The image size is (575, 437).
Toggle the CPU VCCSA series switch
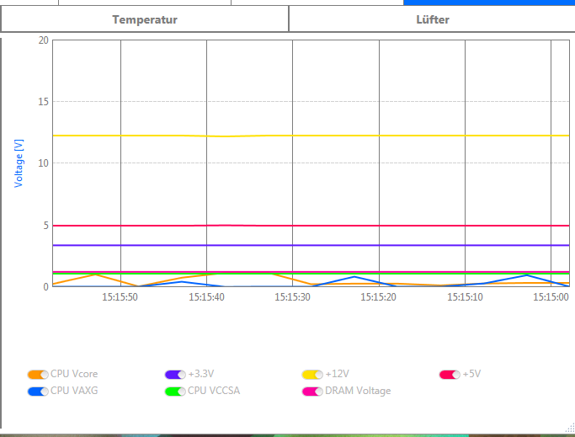175,392
